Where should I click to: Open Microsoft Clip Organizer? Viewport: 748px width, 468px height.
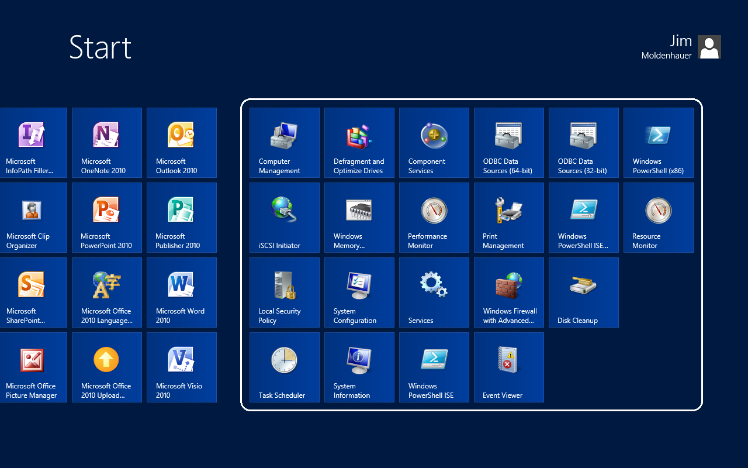coord(33,218)
